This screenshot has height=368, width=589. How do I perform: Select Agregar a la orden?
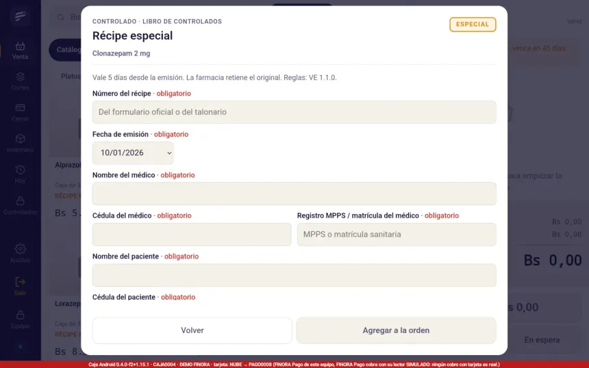pos(396,330)
